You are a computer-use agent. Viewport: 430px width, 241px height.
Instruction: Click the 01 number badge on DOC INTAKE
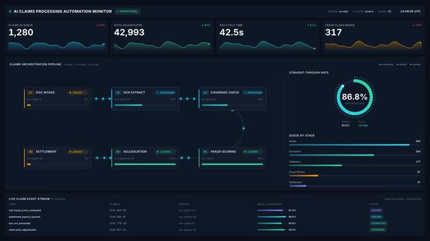[30, 92]
